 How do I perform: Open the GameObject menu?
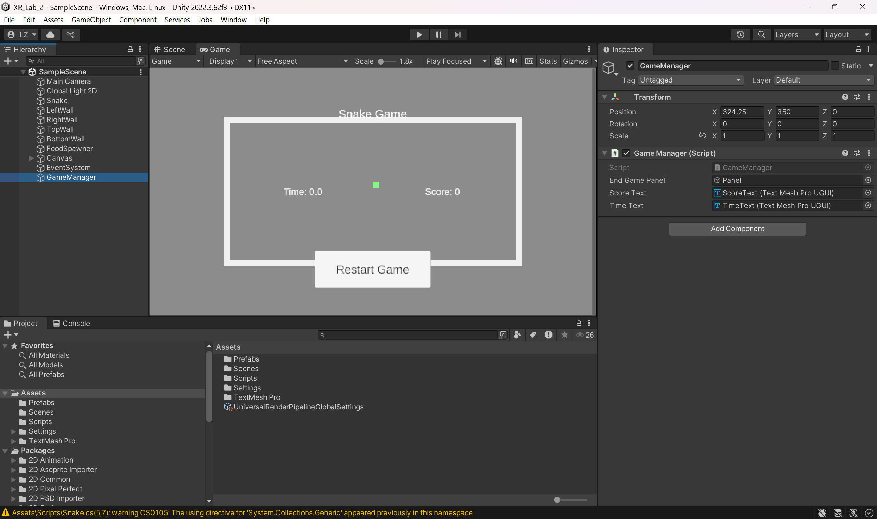tap(91, 20)
